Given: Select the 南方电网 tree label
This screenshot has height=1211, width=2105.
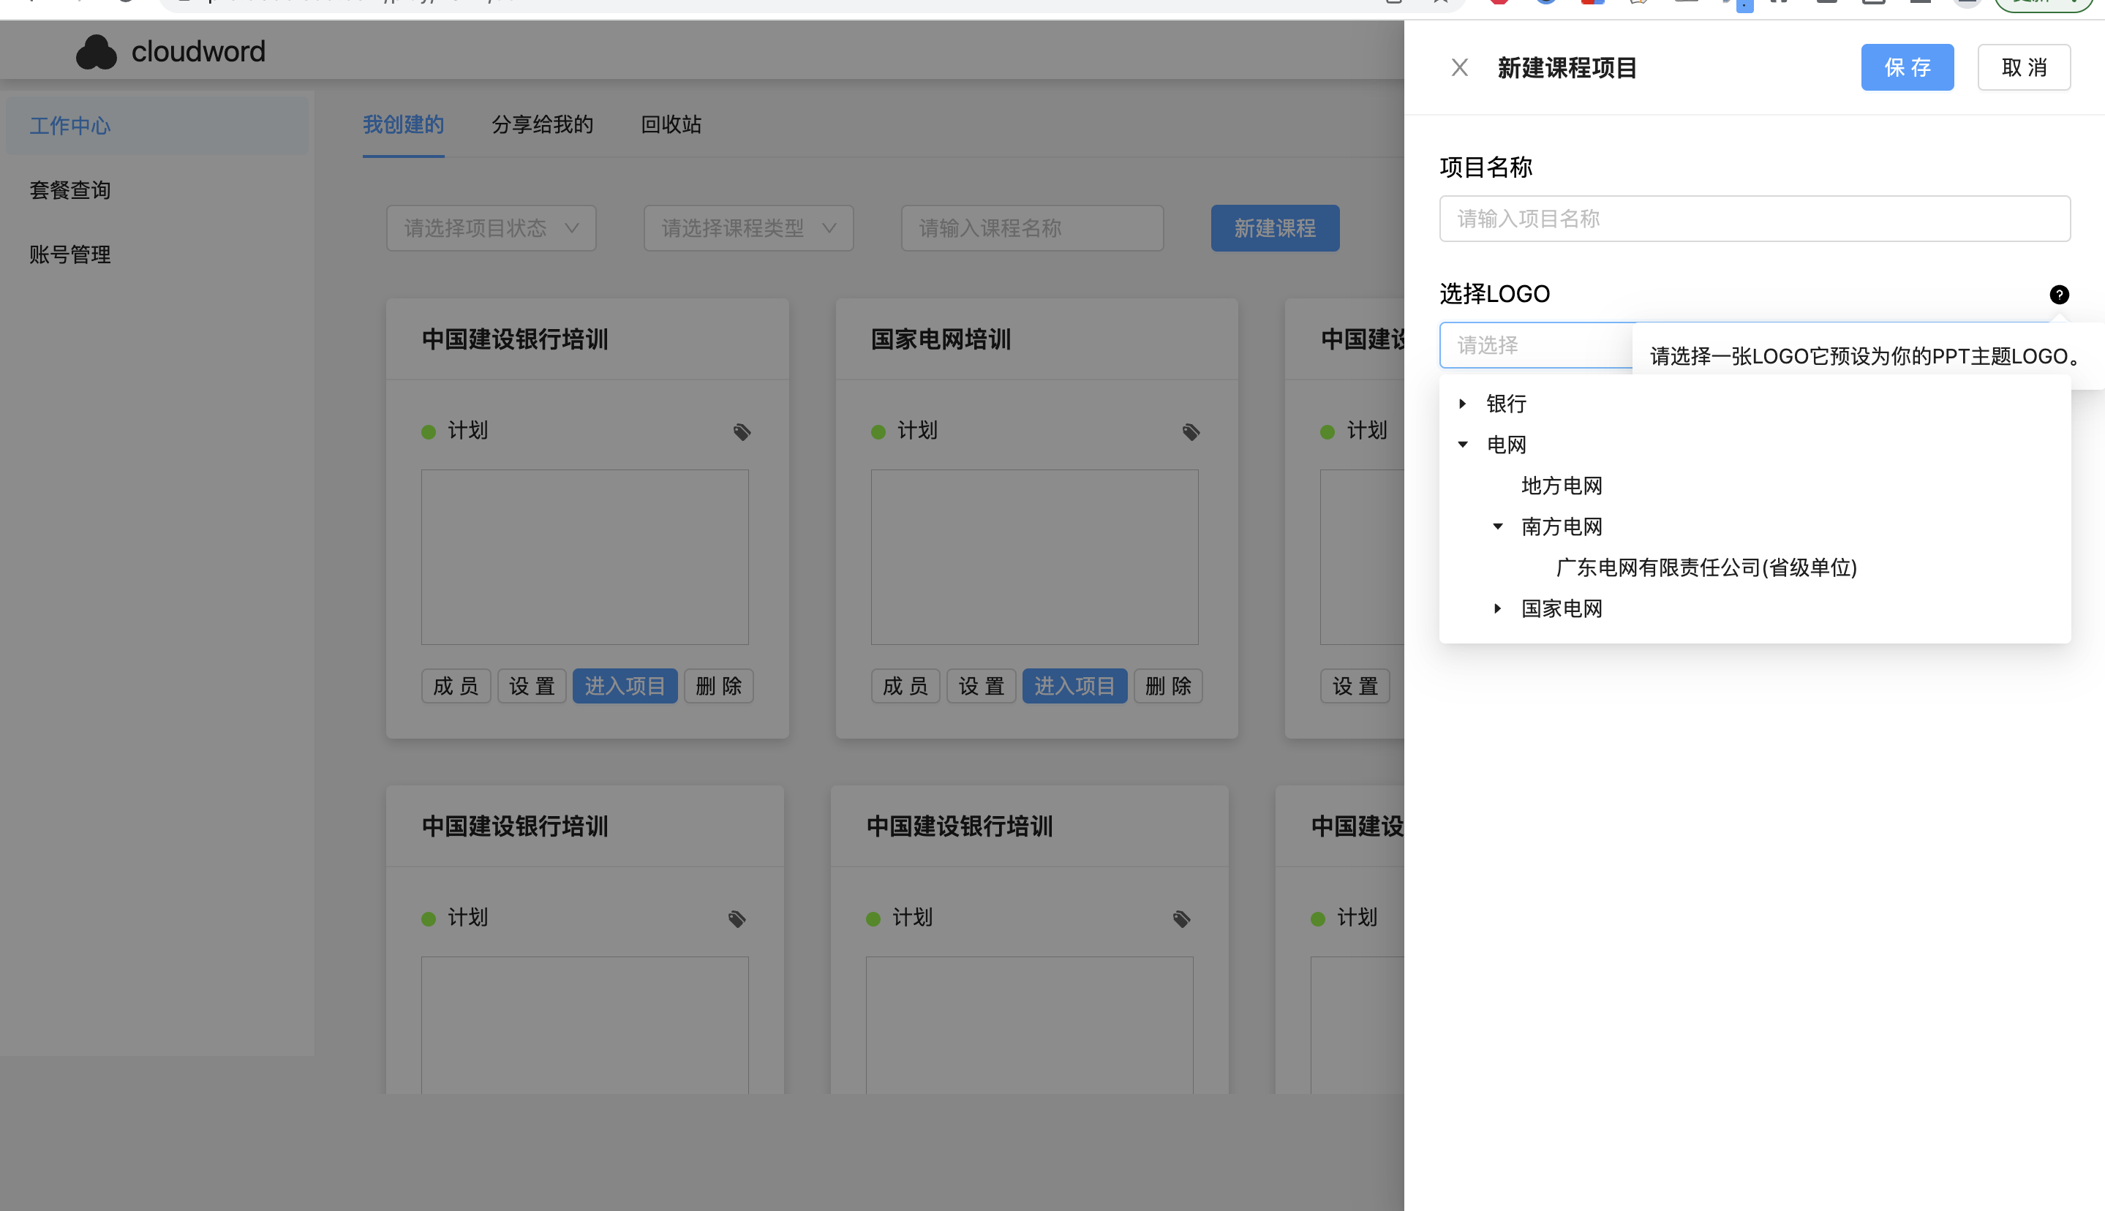Looking at the screenshot, I should tap(1561, 527).
